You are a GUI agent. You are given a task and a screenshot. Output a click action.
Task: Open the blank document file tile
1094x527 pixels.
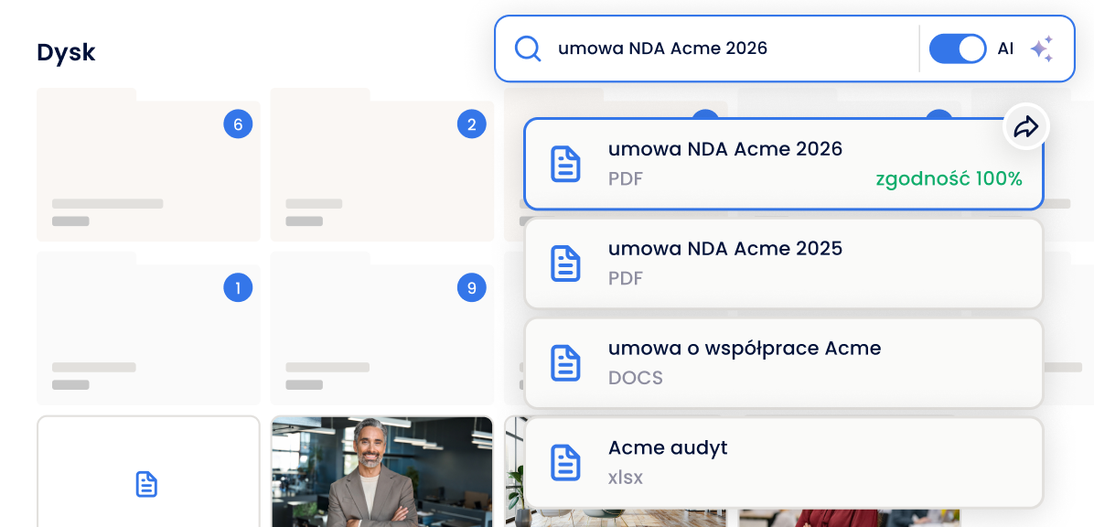[148, 471]
